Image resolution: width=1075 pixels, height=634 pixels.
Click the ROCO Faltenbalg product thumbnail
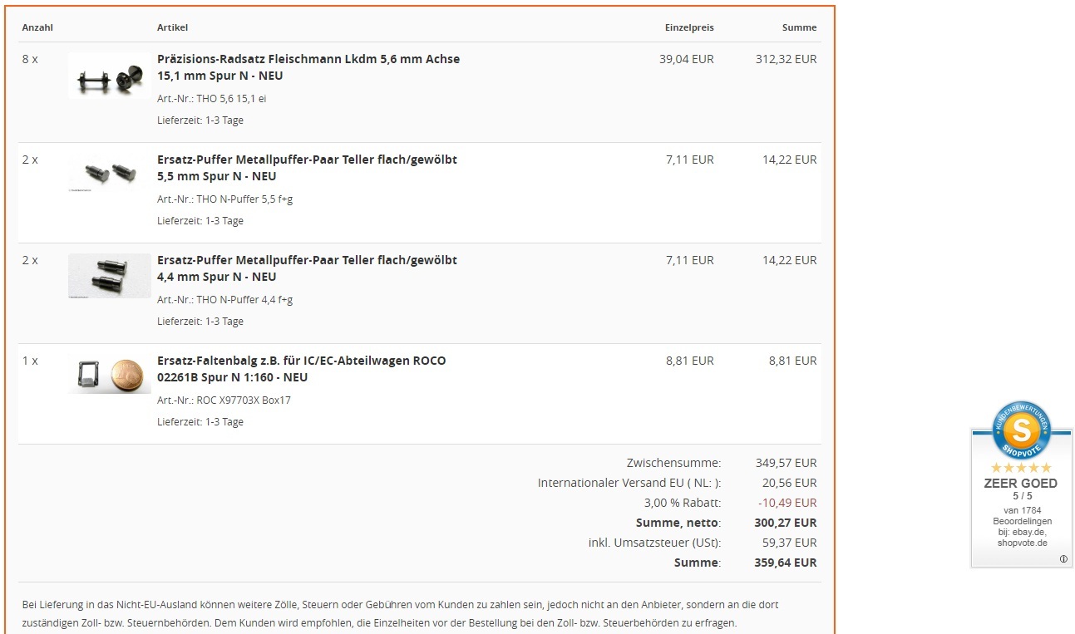[x=110, y=375]
